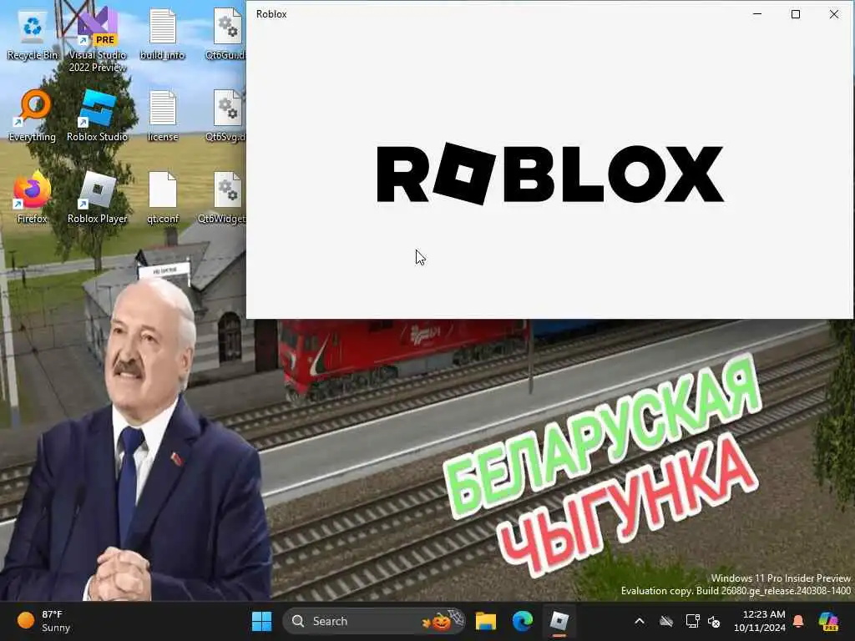Click the Roblox window title text
The width and height of the screenshot is (855, 641).
(271, 14)
